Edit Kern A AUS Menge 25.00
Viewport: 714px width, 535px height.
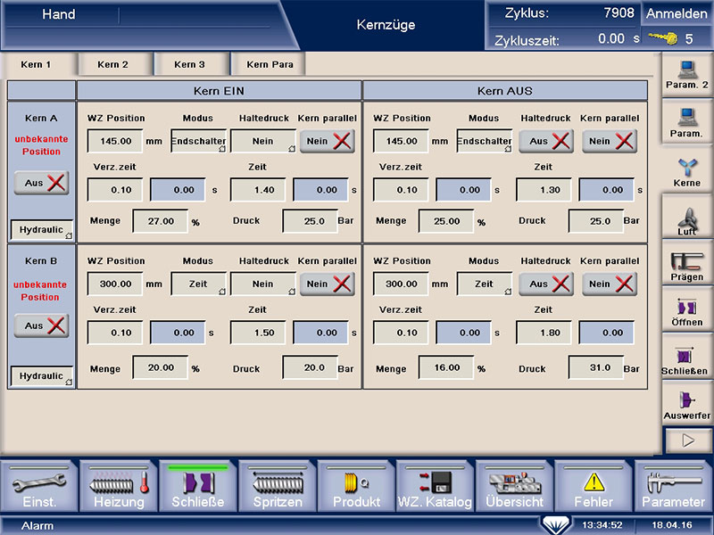point(446,221)
